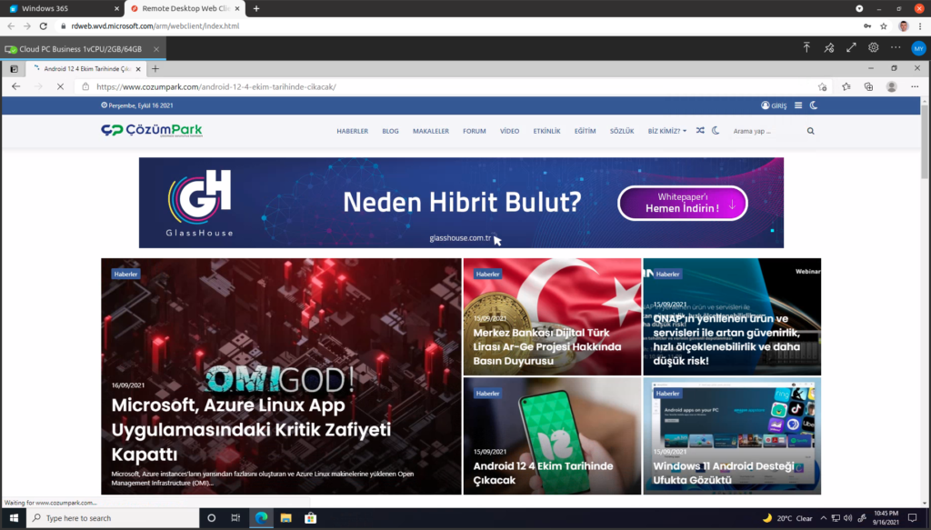This screenshot has width=931, height=530.
Task: Toggle dark mode moon beside navigation menu
Action: point(716,131)
